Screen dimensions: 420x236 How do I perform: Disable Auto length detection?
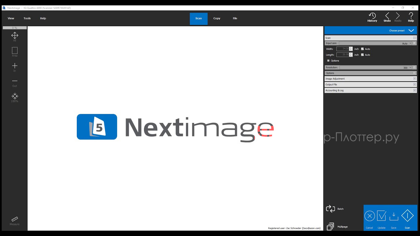point(362,55)
